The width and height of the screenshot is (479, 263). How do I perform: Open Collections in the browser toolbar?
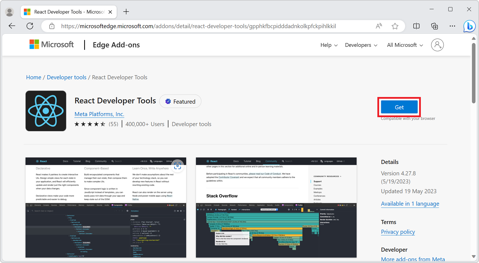click(x=434, y=26)
